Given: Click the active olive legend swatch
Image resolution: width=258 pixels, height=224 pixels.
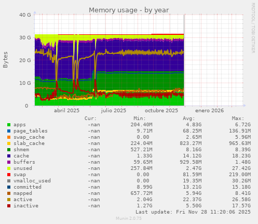Looking at the screenshot, I should 9,200.
